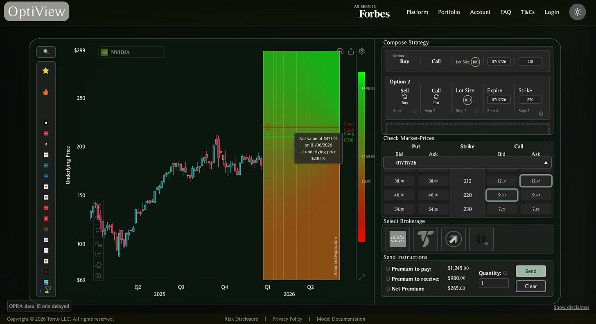The height and width of the screenshot is (324, 596).
Task: Click the OptiView logo
Action: [36, 11]
